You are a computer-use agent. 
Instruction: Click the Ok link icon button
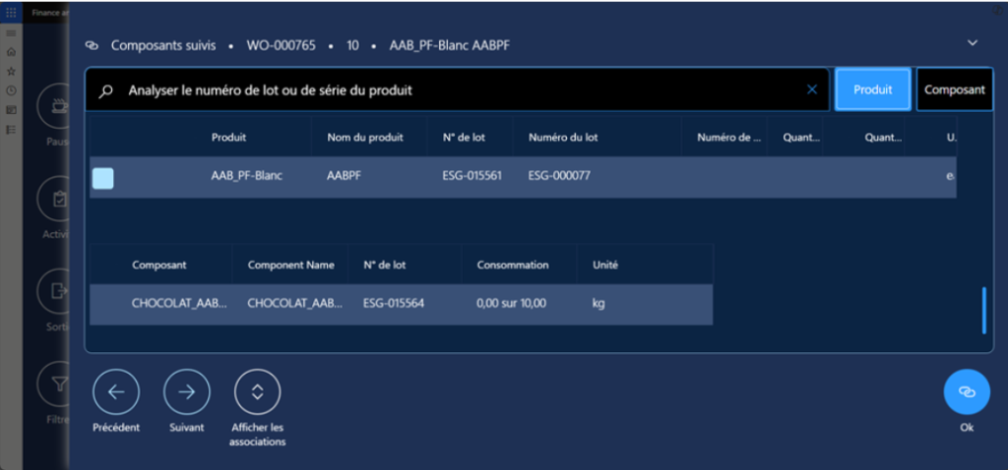point(966,391)
